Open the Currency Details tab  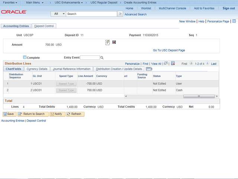pos(37,69)
